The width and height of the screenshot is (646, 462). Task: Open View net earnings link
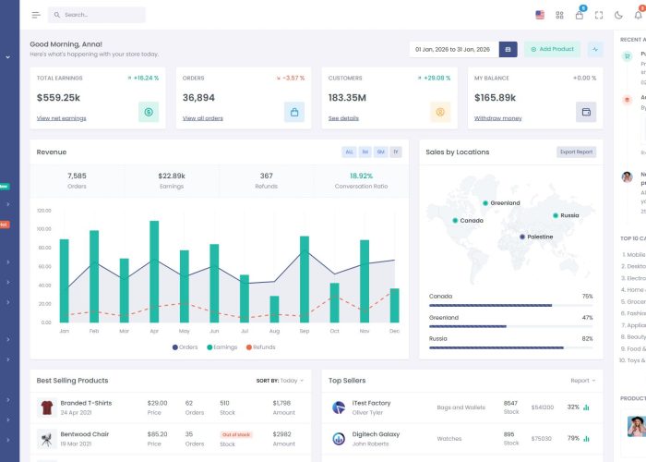click(62, 118)
